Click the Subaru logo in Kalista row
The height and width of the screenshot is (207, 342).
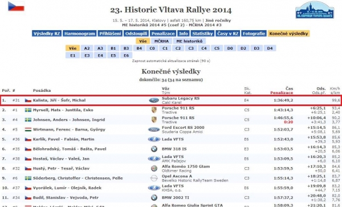point(154,100)
